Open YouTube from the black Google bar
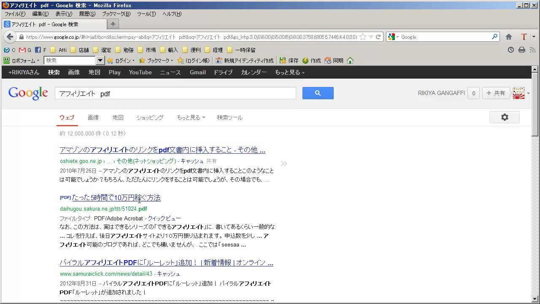 pyautogui.click(x=140, y=72)
